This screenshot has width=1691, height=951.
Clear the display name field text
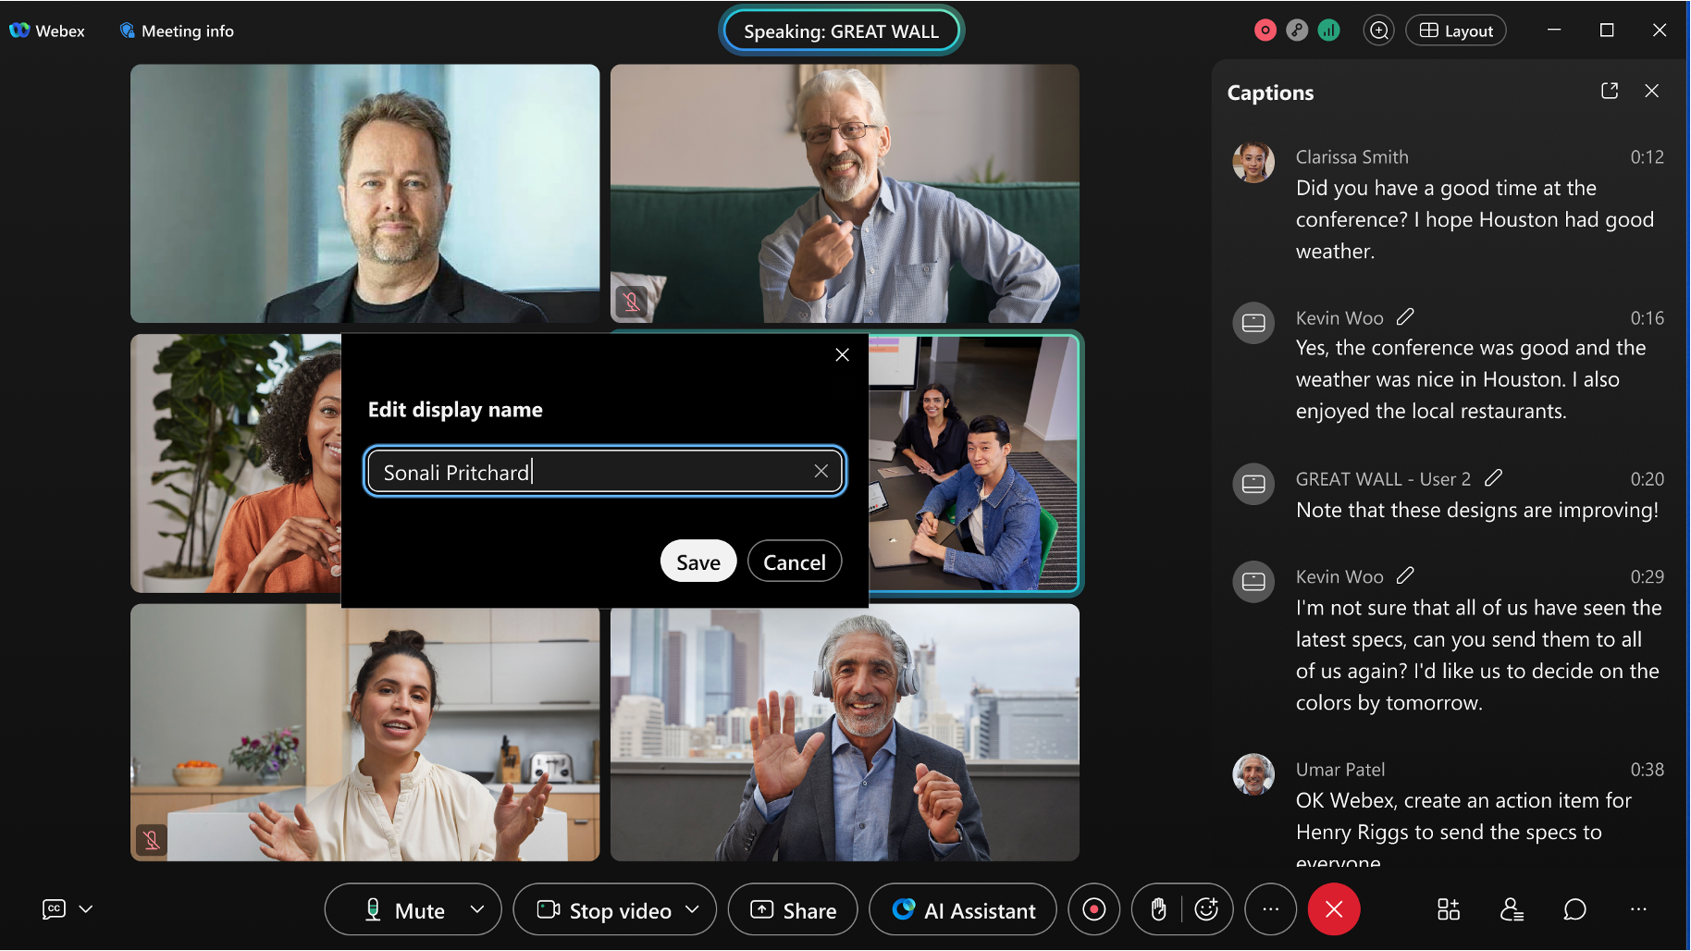(x=821, y=471)
